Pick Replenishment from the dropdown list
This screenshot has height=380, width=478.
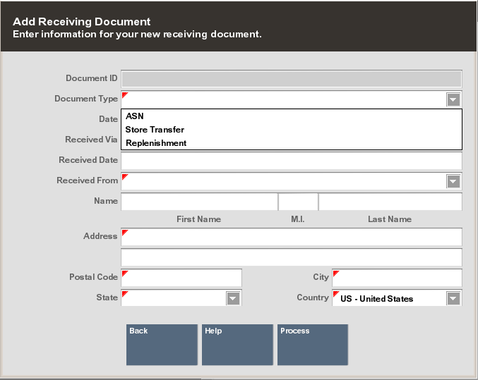[x=292, y=143]
